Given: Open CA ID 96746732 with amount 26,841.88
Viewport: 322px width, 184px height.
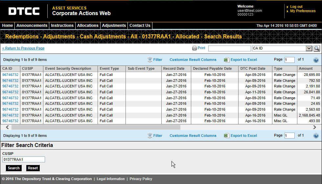Looking at the screenshot, I should tap(10, 92).
